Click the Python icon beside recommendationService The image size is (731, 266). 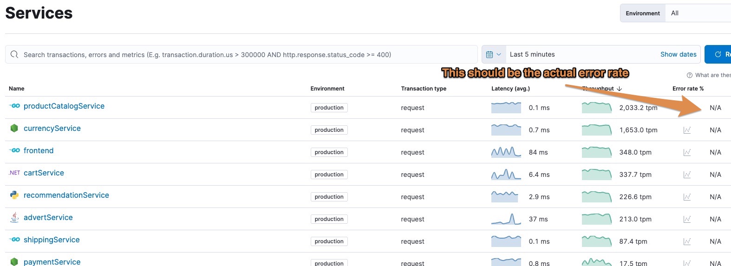14,195
